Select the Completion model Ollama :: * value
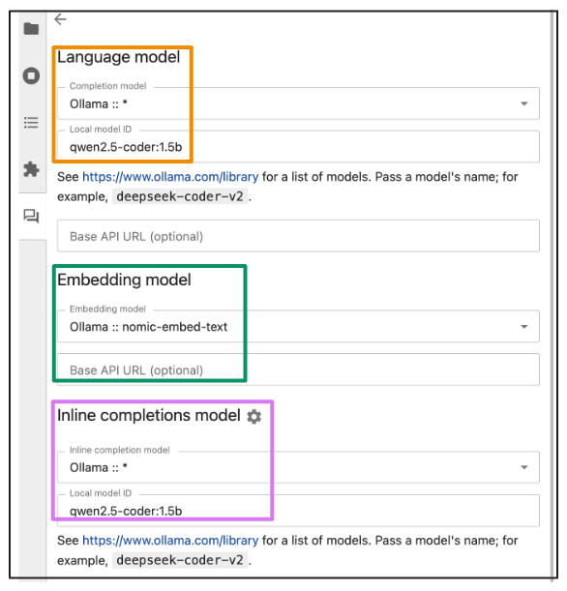567x591 pixels. [99, 103]
